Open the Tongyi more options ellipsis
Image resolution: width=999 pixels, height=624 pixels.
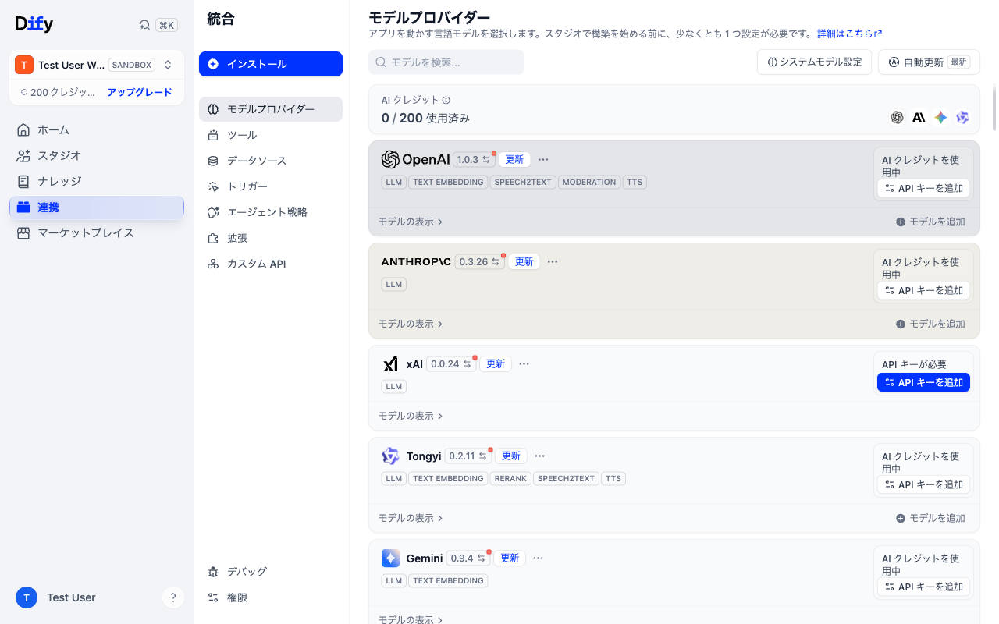click(539, 456)
